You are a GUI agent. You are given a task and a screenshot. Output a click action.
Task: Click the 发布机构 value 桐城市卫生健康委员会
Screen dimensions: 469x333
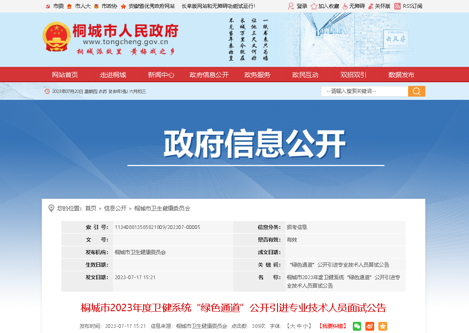[x=140, y=252]
